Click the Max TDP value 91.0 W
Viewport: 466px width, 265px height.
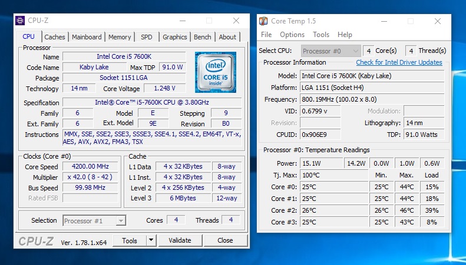[x=173, y=67]
